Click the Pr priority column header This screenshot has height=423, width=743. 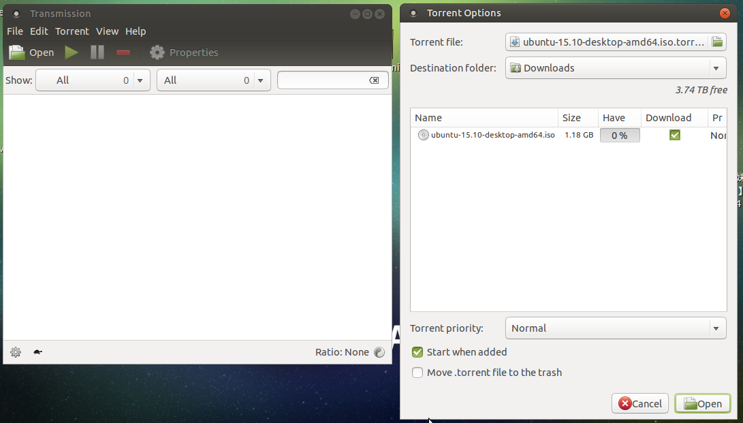click(x=717, y=117)
